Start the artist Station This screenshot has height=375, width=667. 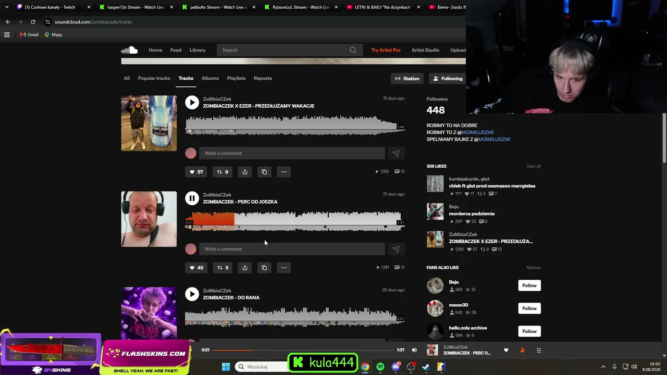407,79
